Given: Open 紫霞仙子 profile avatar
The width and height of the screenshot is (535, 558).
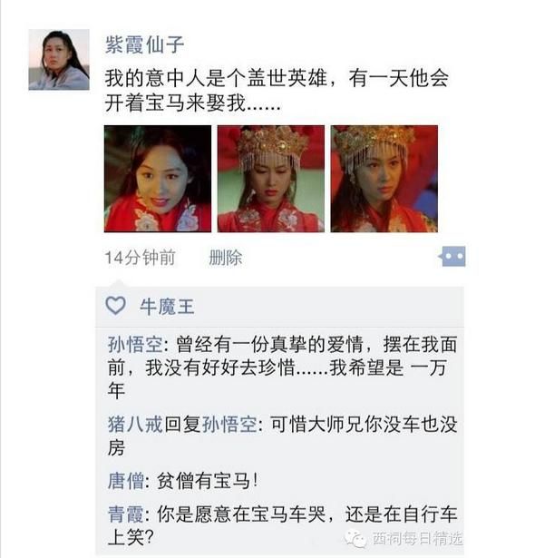Looking at the screenshot, I should click(x=59, y=60).
